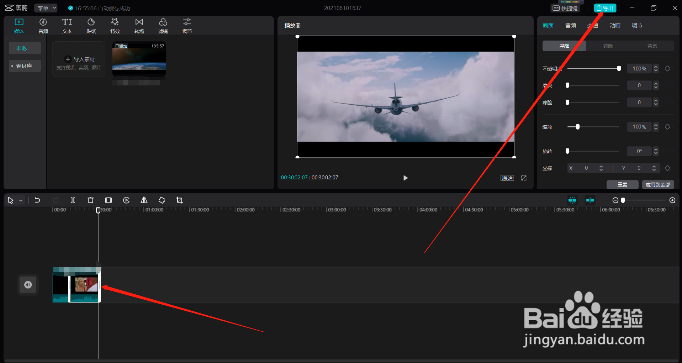Click the 瘦脸 face slimming slider
Image resolution: width=682 pixels, height=363 pixels.
pyautogui.click(x=593, y=102)
